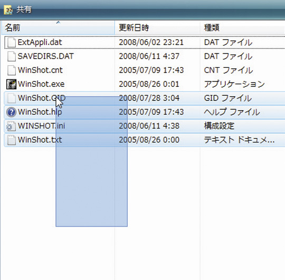Click the 構成設定 type of WINSHOT.ini

tap(219, 126)
